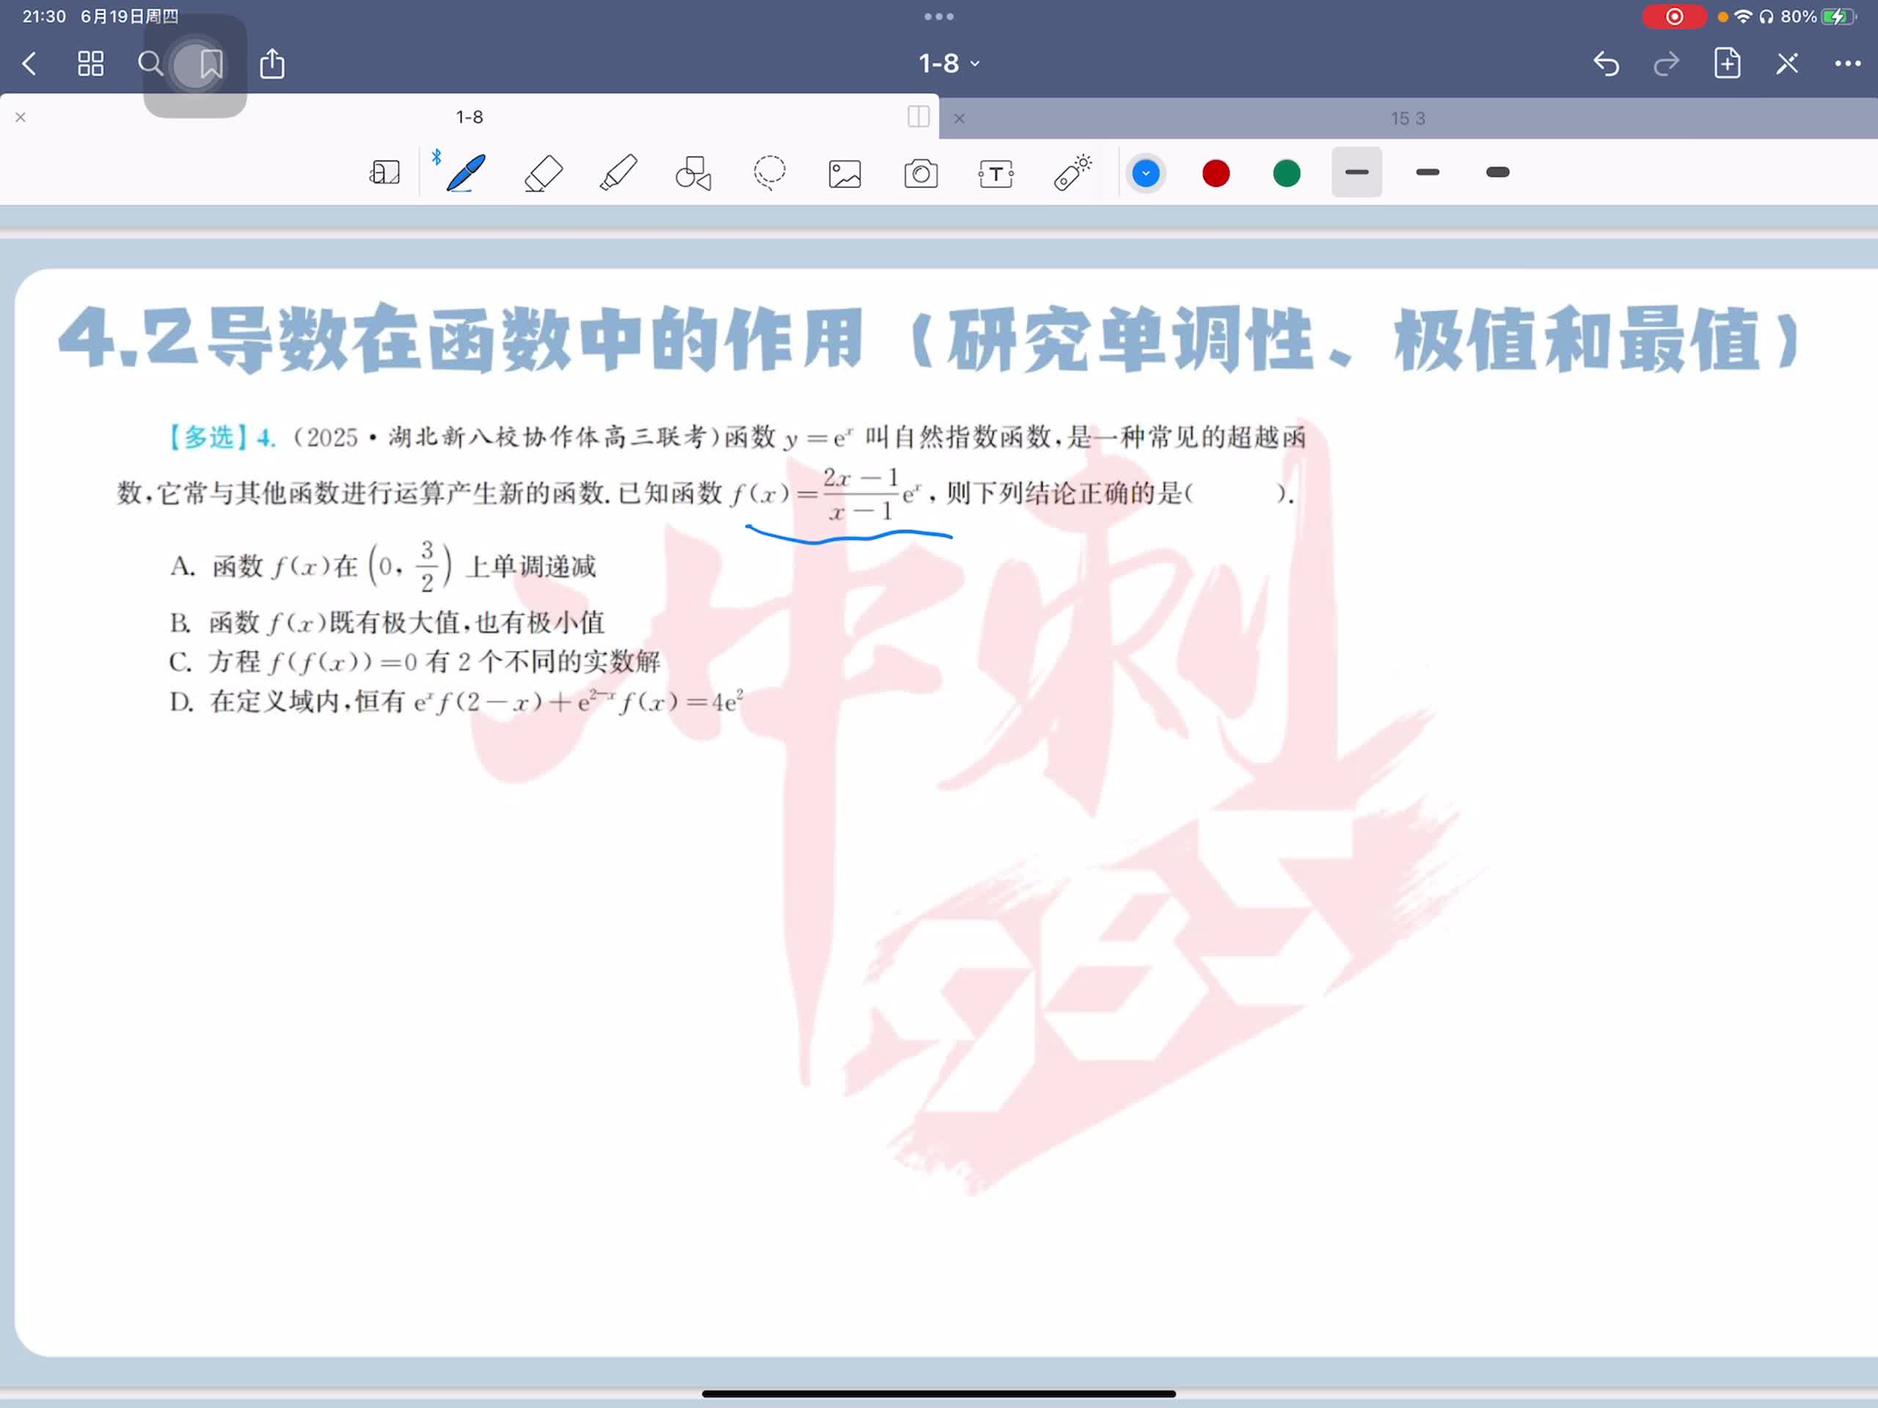Open the Shapes tool
The height and width of the screenshot is (1408, 1878).
click(x=693, y=173)
